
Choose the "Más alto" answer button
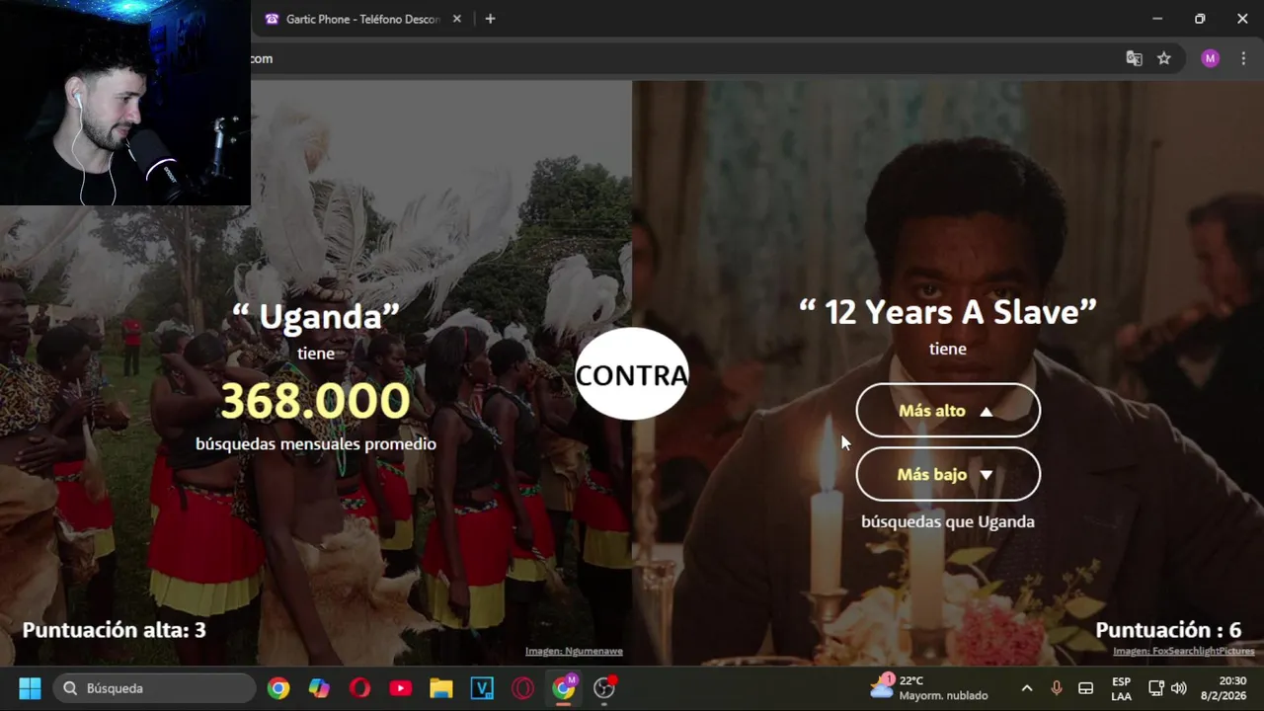[948, 411]
